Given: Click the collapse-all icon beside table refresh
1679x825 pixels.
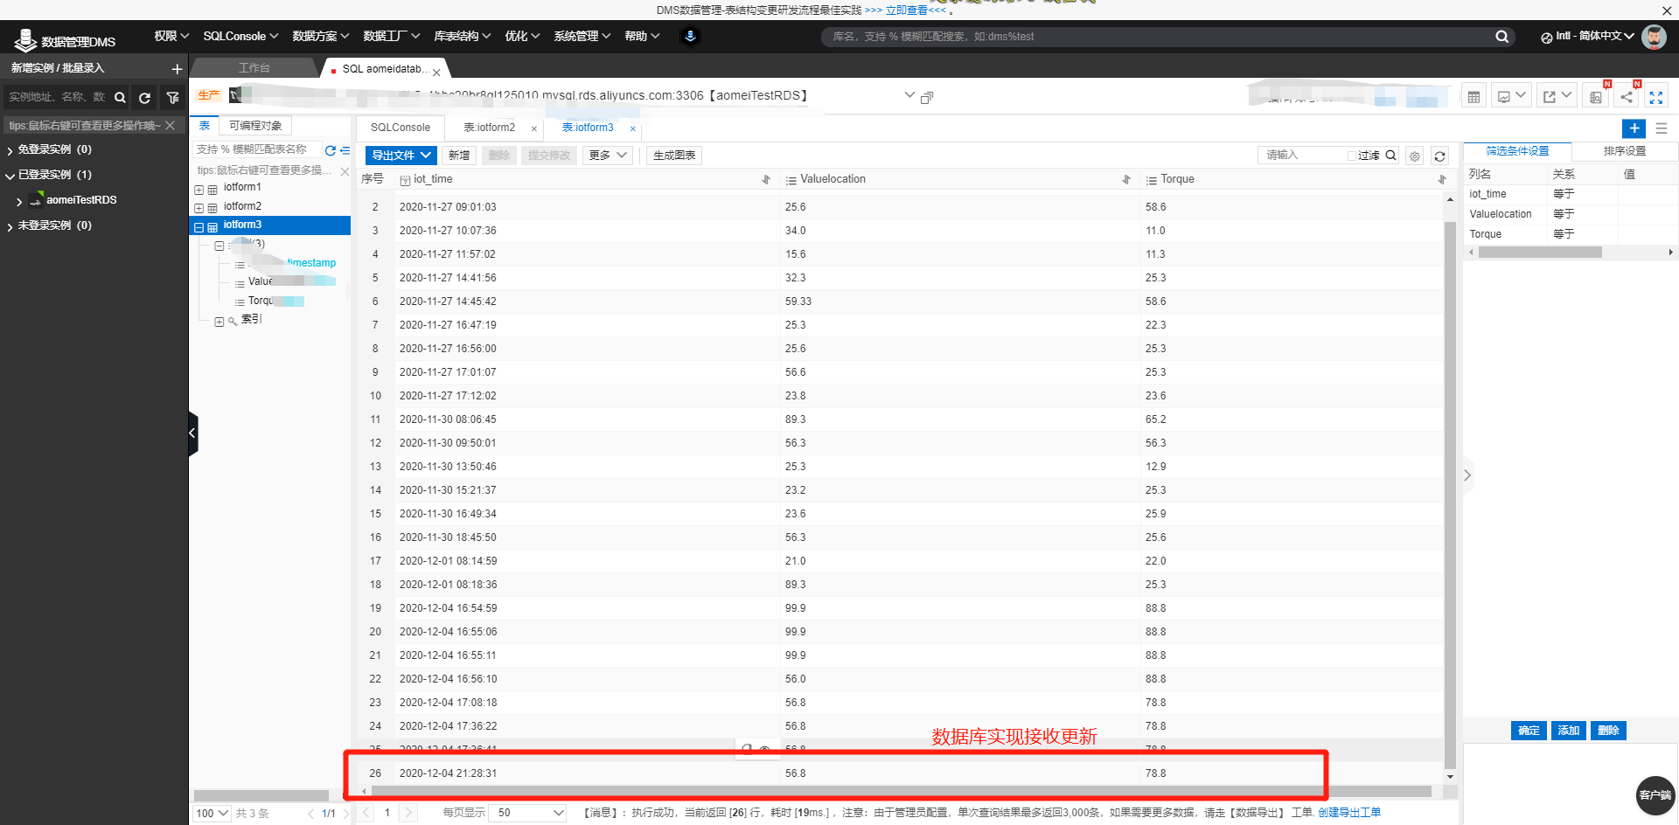Looking at the screenshot, I should coord(345,150).
